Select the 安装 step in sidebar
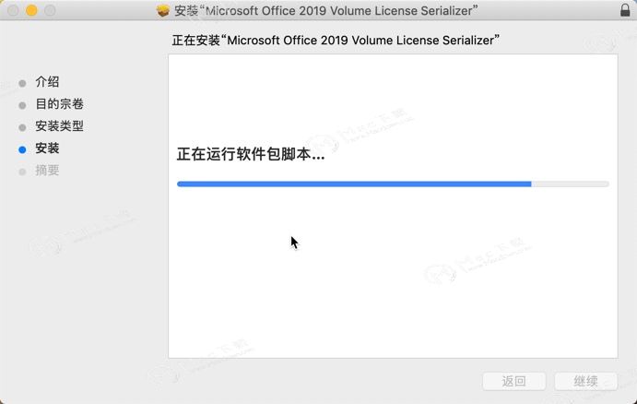This screenshot has width=637, height=404. (x=47, y=148)
